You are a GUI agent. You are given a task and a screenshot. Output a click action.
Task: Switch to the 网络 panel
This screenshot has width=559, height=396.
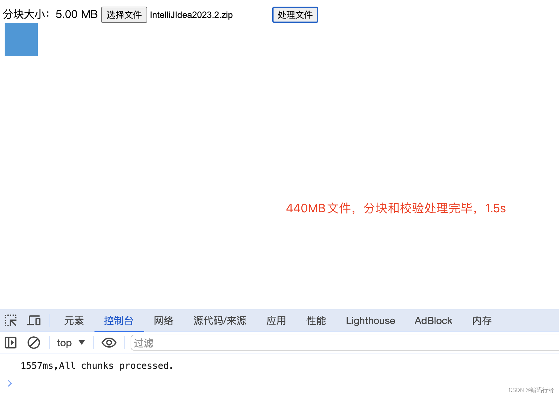pyautogui.click(x=163, y=320)
